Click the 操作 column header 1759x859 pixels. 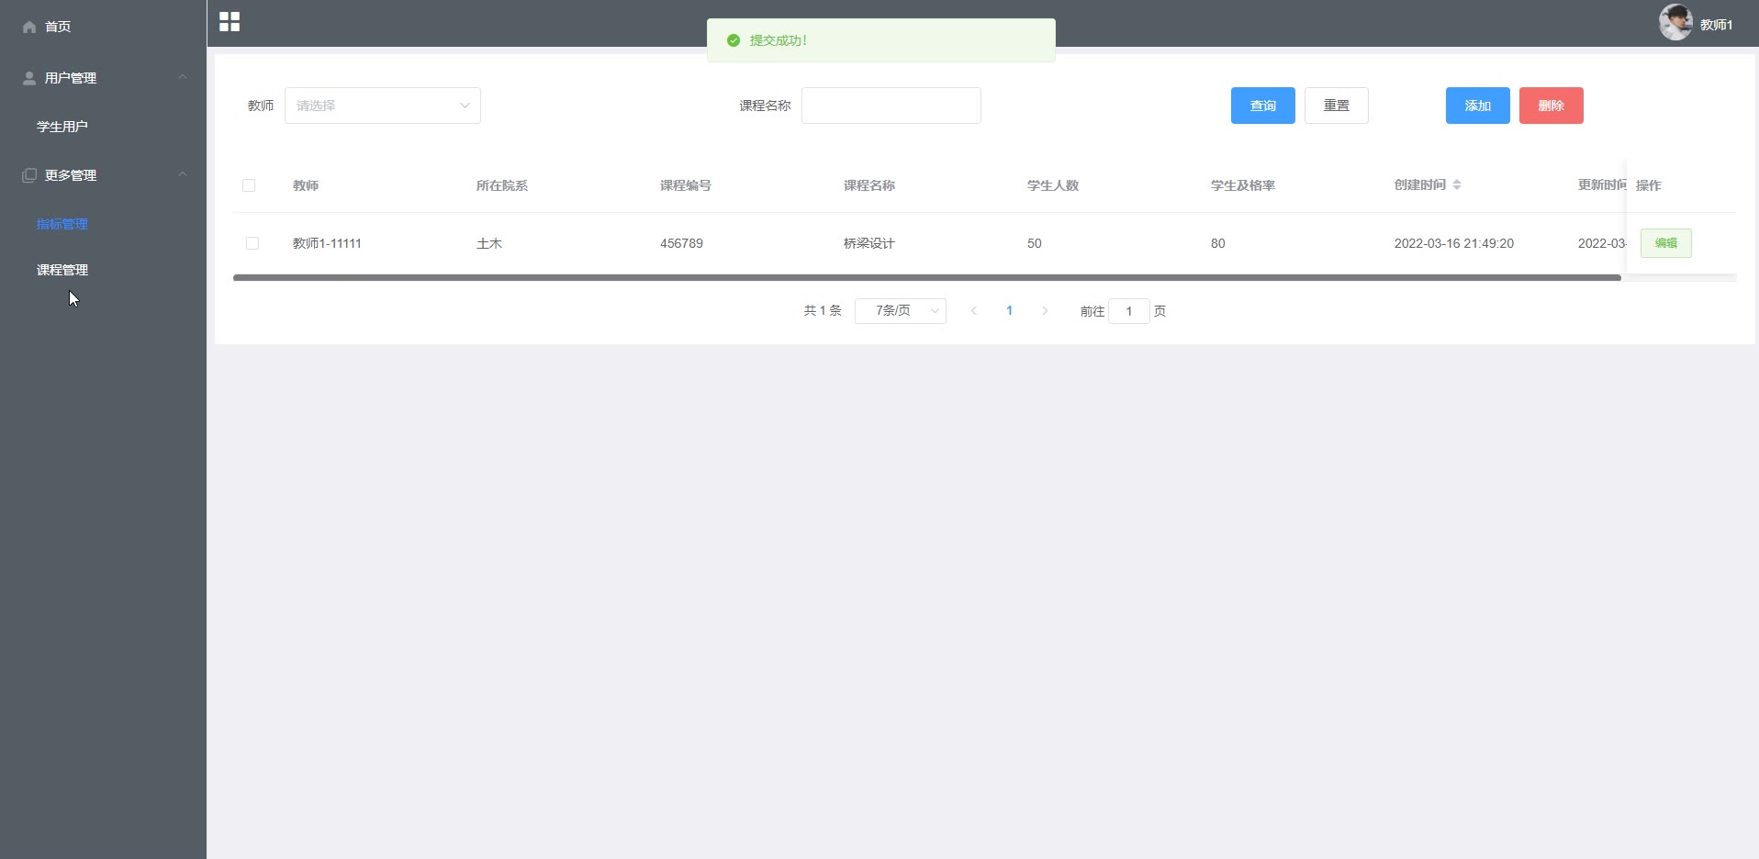pyautogui.click(x=1649, y=185)
